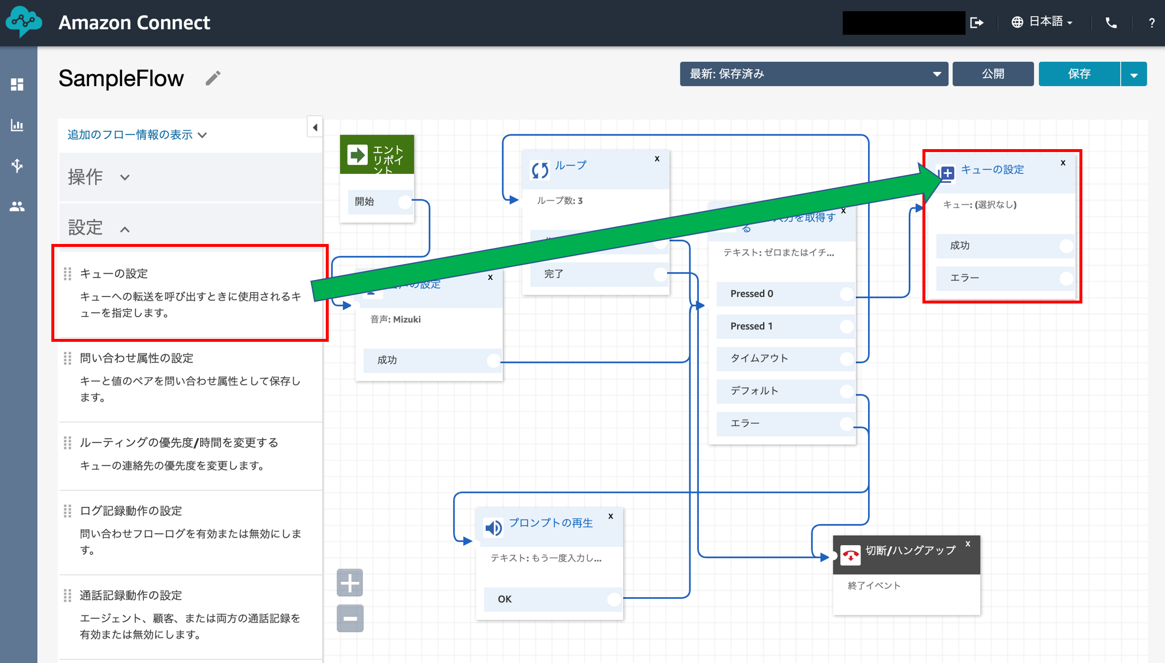Open the キューの設定 block title on canvas

(992, 169)
